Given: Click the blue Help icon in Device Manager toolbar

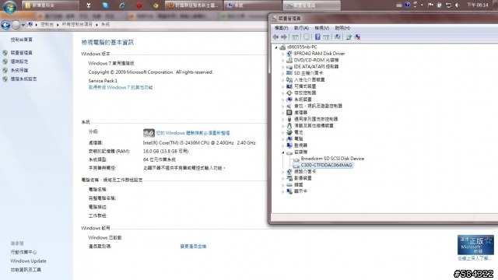Looking at the screenshot, I should coord(317,37).
